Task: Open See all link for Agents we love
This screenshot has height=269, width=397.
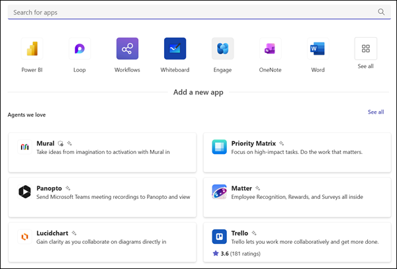Action: coord(376,112)
